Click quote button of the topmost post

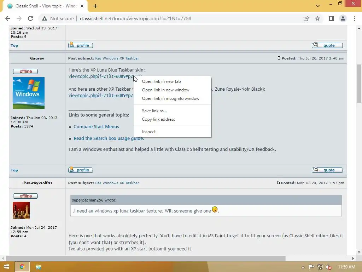[x=327, y=45]
